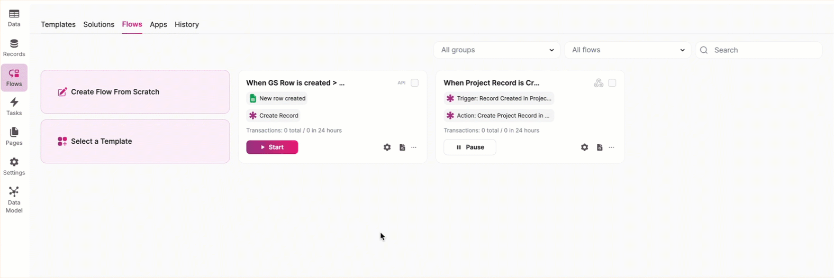Click webhook icon on Project Record flow

coord(599,83)
